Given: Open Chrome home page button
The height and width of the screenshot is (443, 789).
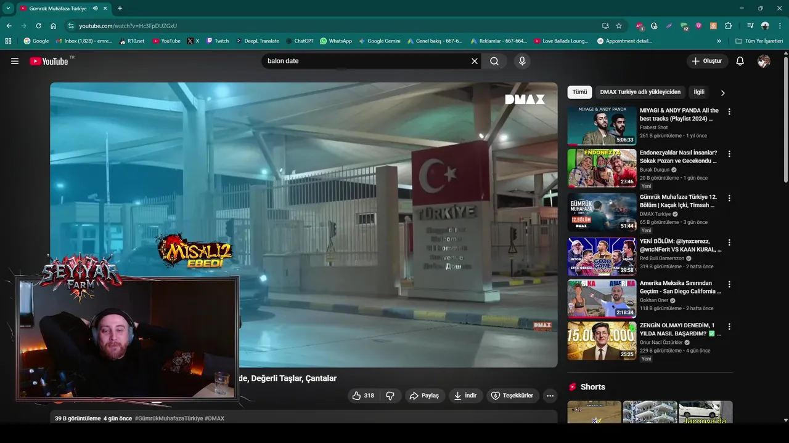Looking at the screenshot, I should pyautogui.click(x=53, y=26).
